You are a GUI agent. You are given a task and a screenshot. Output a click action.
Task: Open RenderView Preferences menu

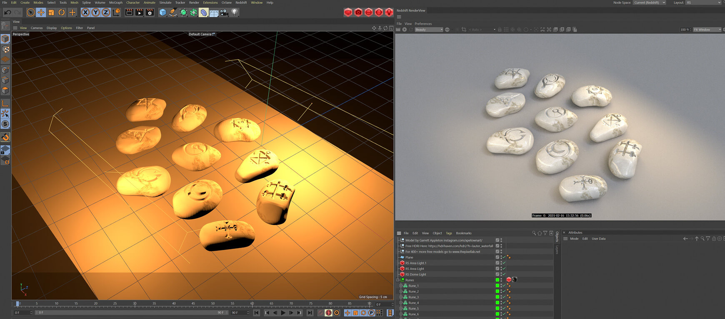[x=423, y=24]
